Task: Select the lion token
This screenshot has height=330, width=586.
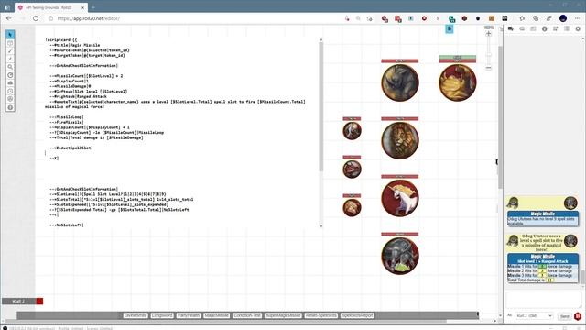Action: tap(400, 140)
